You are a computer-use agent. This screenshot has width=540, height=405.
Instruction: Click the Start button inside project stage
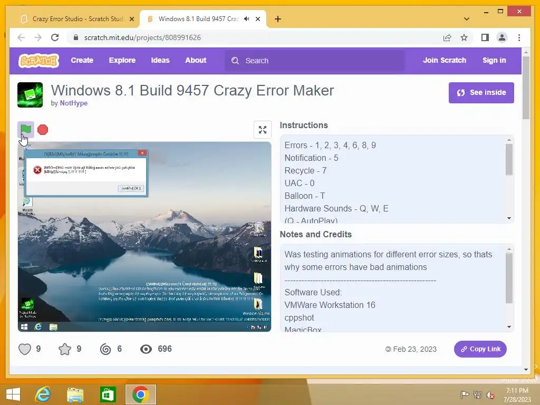tap(24, 327)
